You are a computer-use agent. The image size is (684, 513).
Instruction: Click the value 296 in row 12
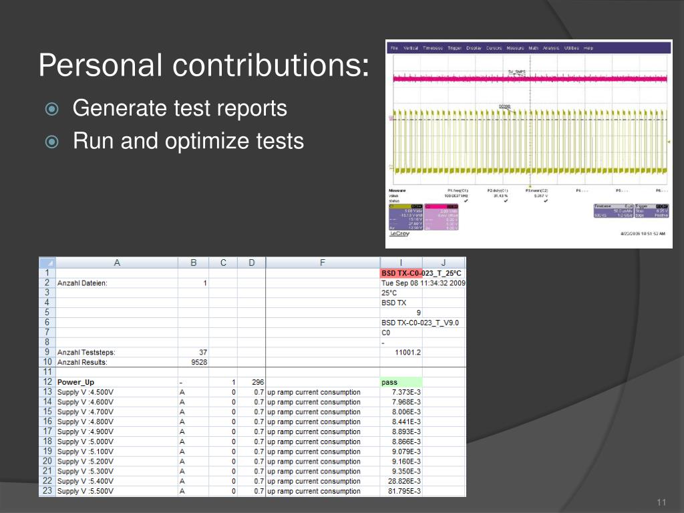pyautogui.click(x=258, y=382)
